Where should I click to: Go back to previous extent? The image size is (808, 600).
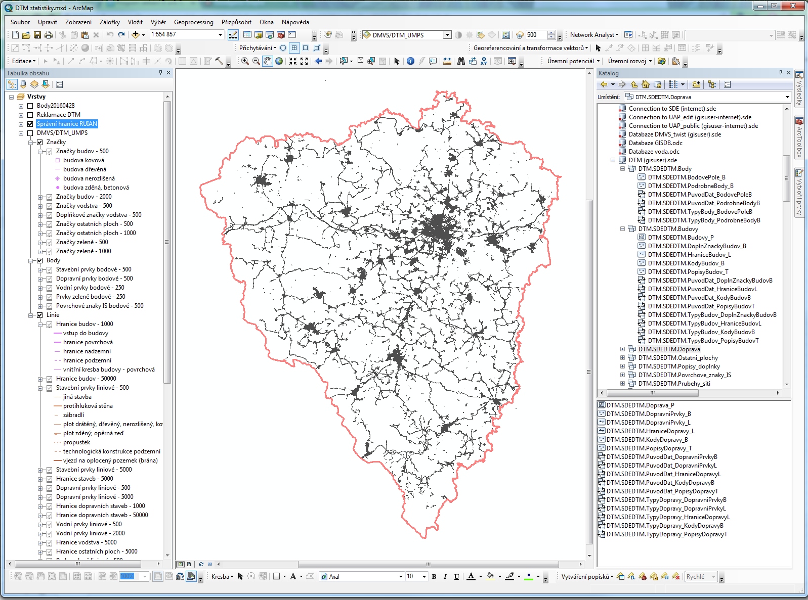(318, 61)
